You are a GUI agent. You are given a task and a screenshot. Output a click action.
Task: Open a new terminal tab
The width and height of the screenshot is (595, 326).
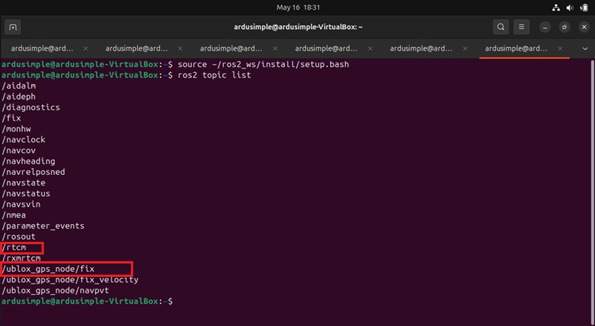click(x=13, y=28)
